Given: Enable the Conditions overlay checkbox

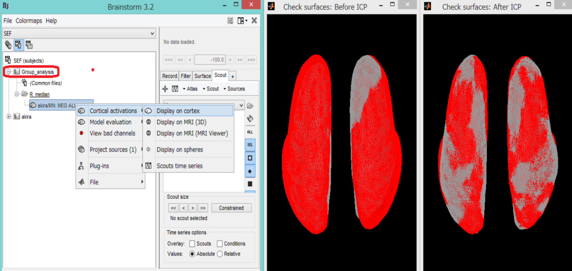Looking at the screenshot, I should point(219,244).
